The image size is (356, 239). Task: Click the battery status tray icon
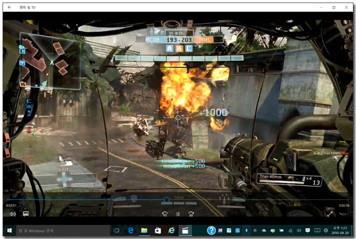[282, 230]
